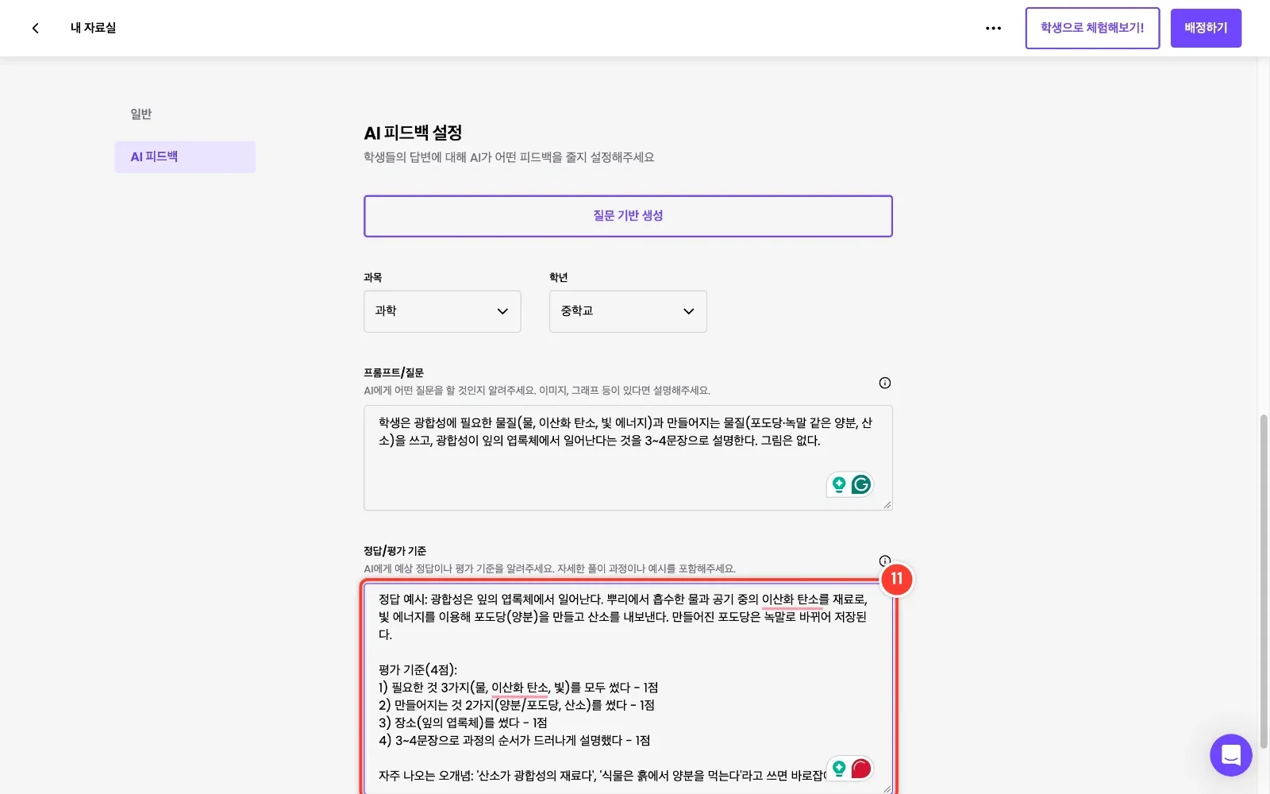Click the 질문 기반 생성 button
The image size is (1270, 794).
[x=628, y=216]
